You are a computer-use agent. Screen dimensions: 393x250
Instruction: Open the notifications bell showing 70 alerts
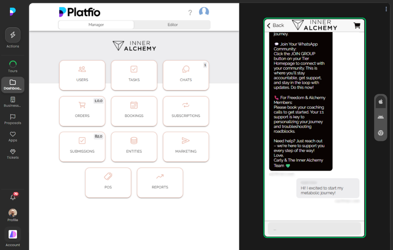13,198
